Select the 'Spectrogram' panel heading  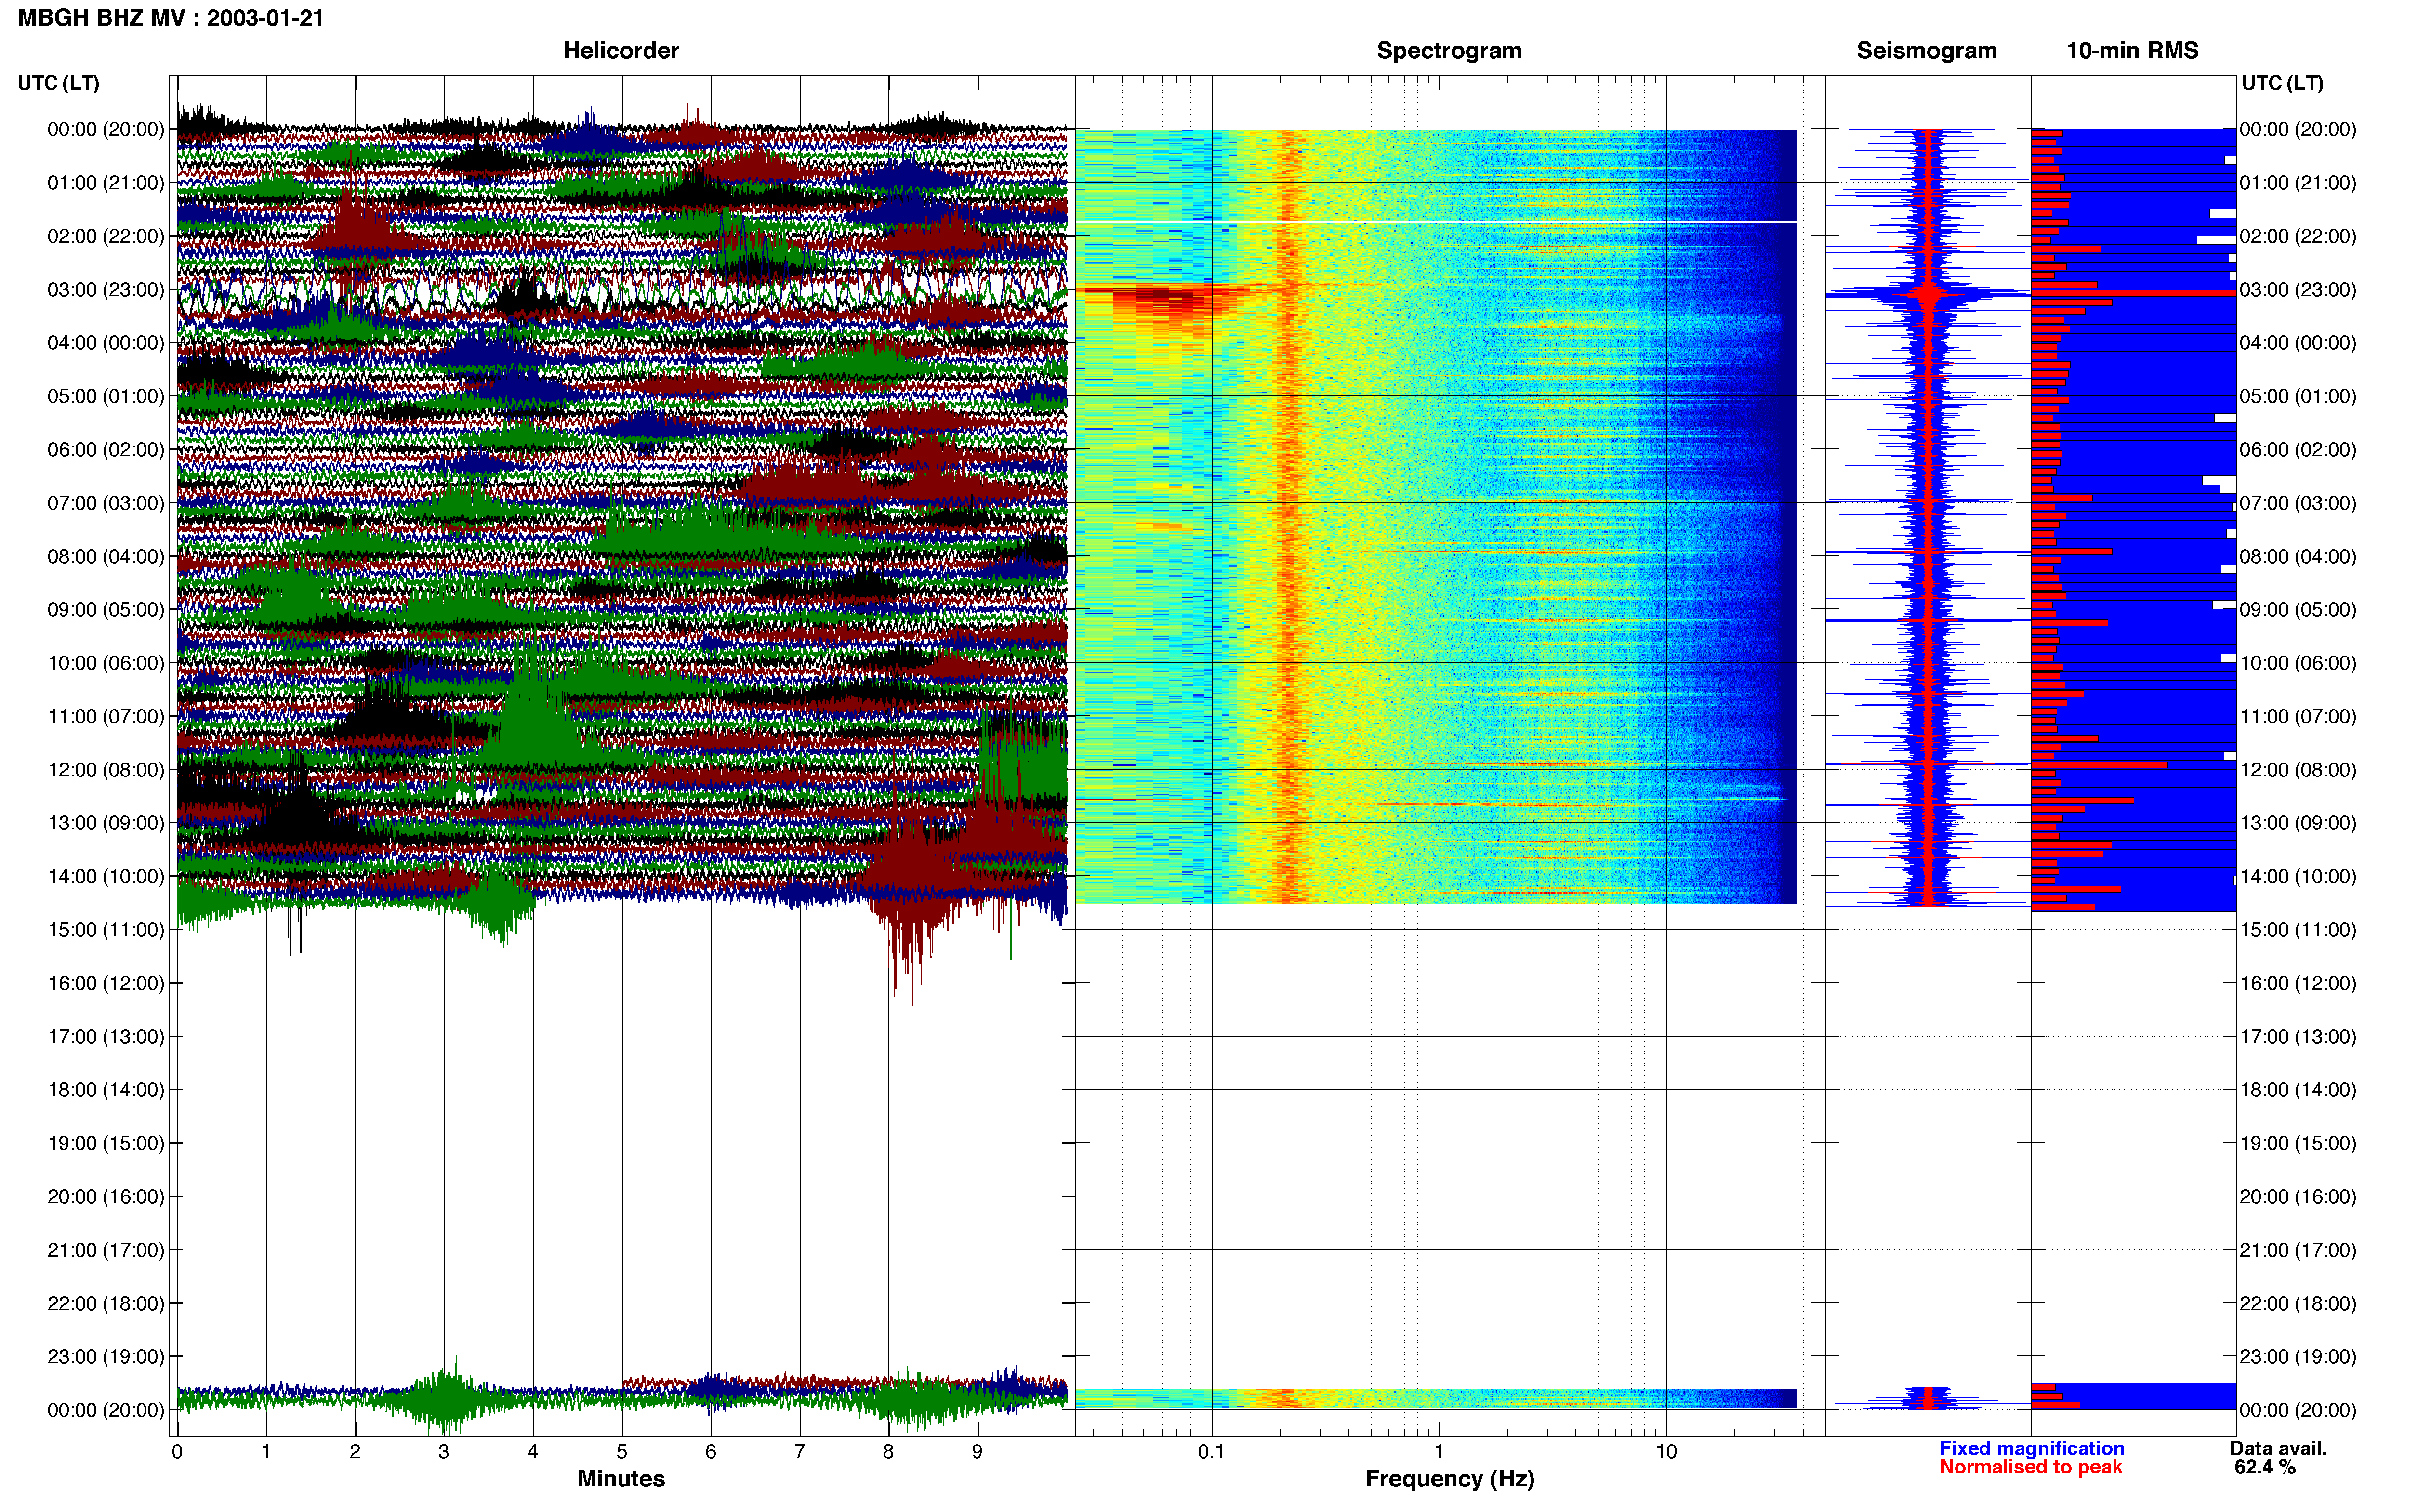point(1449,51)
